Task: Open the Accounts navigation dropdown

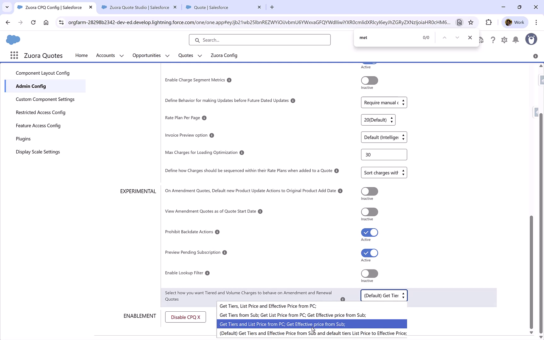Action: point(122,55)
